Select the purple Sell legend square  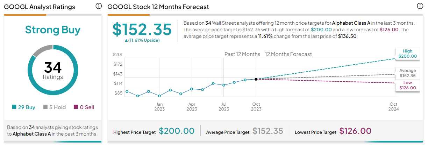click(76, 107)
